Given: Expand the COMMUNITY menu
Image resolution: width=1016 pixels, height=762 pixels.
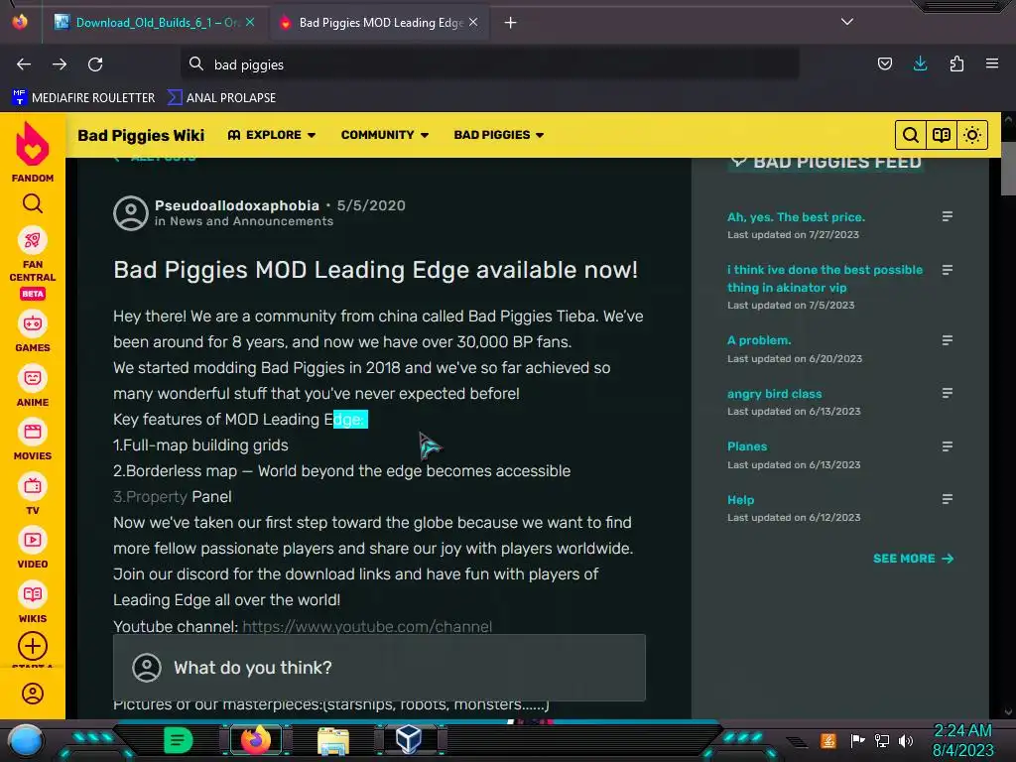Looking at the screenshot, I should [385, 135].
